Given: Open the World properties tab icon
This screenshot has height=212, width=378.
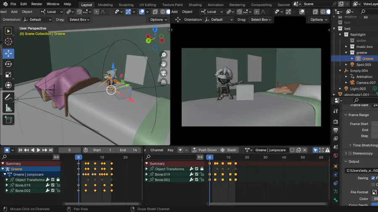Looking at the screenshot, I should pyautogui.click(x=336, y=155).
